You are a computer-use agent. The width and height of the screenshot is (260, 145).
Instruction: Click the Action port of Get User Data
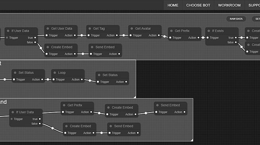pyautogui.click(x=75, y=35)
